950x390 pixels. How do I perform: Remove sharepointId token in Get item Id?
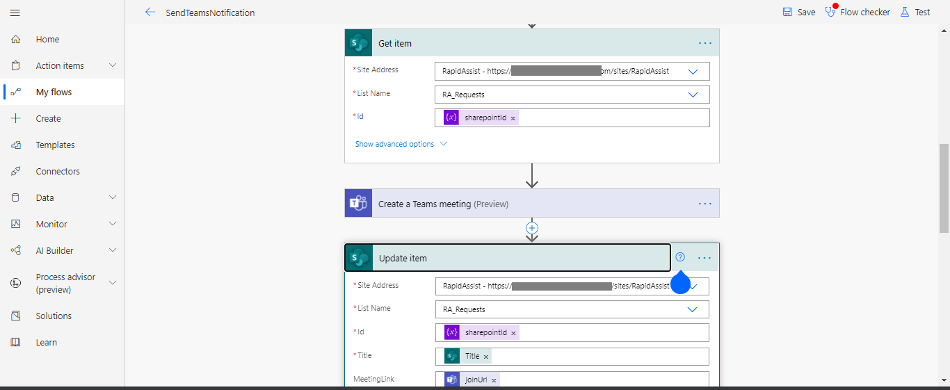click(x=513, y=119)
